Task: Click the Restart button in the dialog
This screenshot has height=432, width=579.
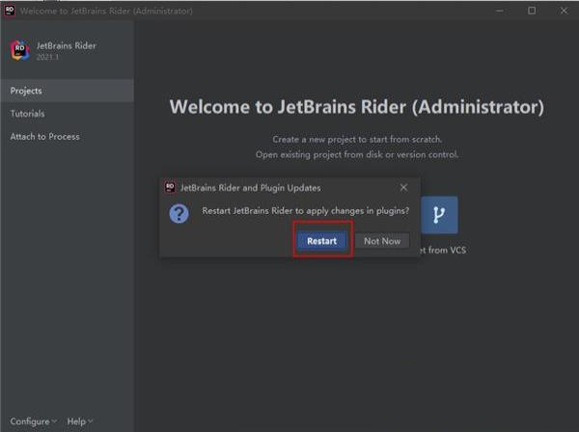Action: pos(322,241)
